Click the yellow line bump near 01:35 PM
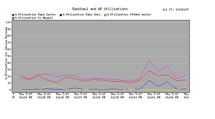The image size is (215, 119). (52, 86)
